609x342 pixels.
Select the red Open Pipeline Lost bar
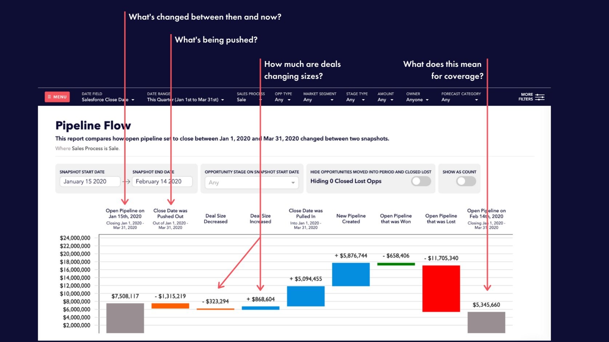pyautogui.click(x=441, y=289)
